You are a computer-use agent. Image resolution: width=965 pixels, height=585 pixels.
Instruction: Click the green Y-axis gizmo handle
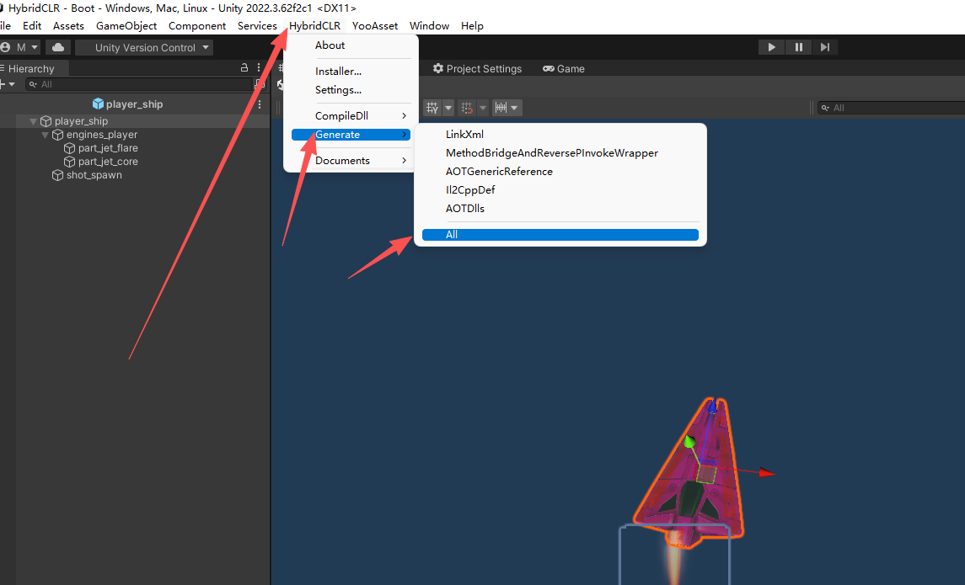click(690, 441)
